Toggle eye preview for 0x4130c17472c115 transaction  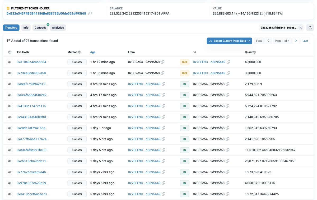10,106
